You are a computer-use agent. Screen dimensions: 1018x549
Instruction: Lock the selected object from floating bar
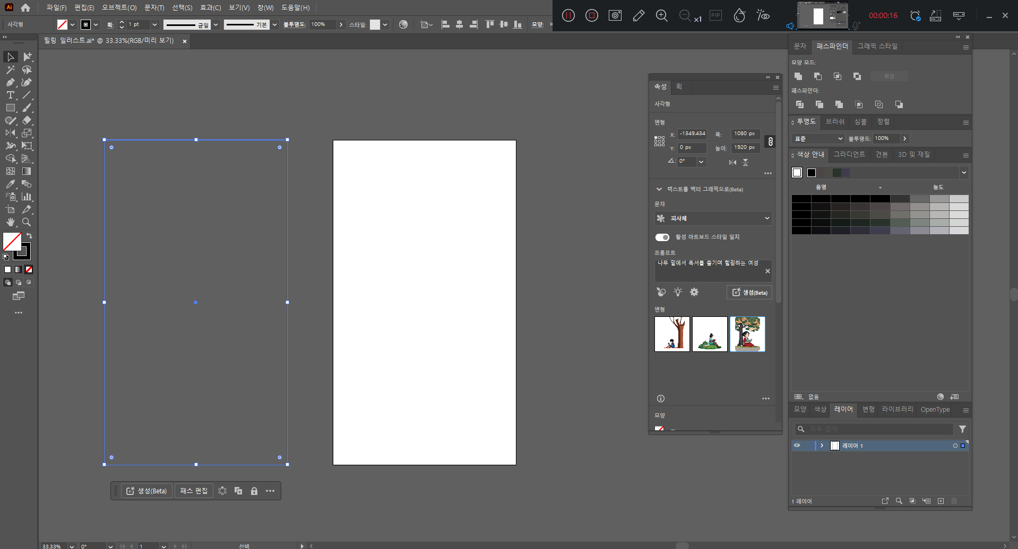pos(254,491)
